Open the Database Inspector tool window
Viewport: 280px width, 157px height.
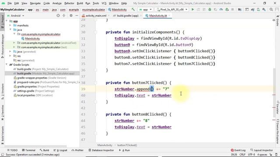pos(101,150)
